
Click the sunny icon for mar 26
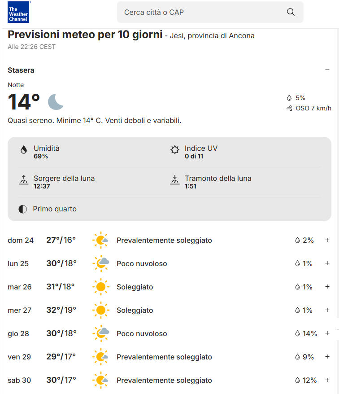tap(101, 287)
